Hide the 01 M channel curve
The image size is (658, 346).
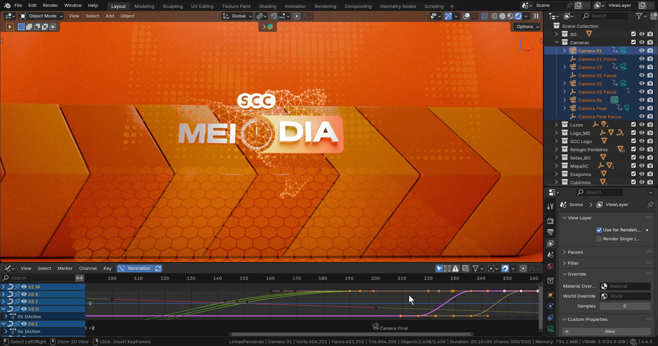pyautogui.click(x=24, y=287)
